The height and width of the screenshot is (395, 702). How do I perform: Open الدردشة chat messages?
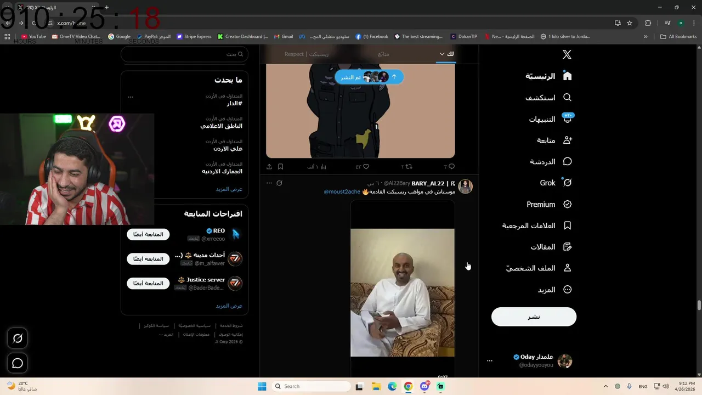[551, 162]
